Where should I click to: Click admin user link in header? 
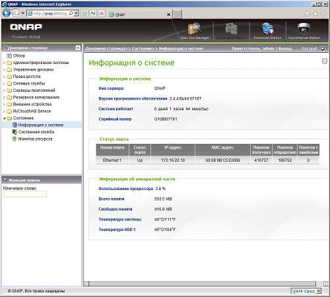click(x=268, y=48)
